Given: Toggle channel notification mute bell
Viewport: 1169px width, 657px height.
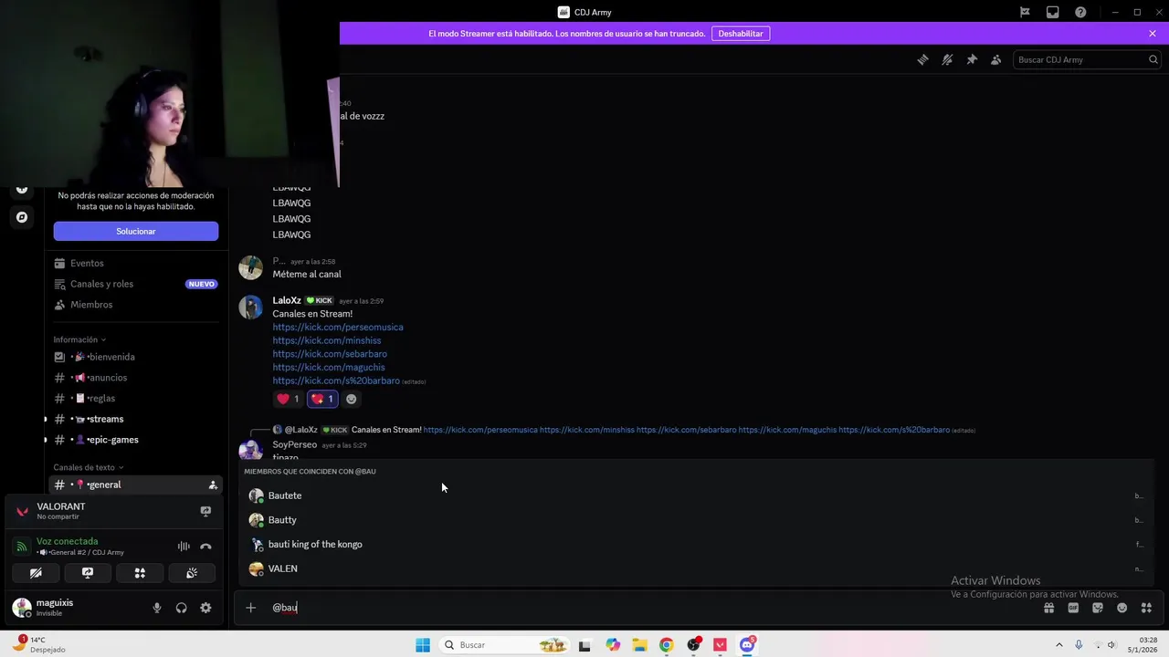Looking at the screenshot, I should 947,59.
